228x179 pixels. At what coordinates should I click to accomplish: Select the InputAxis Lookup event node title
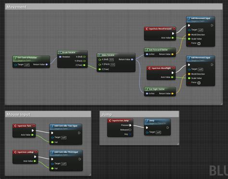[25, 152]
